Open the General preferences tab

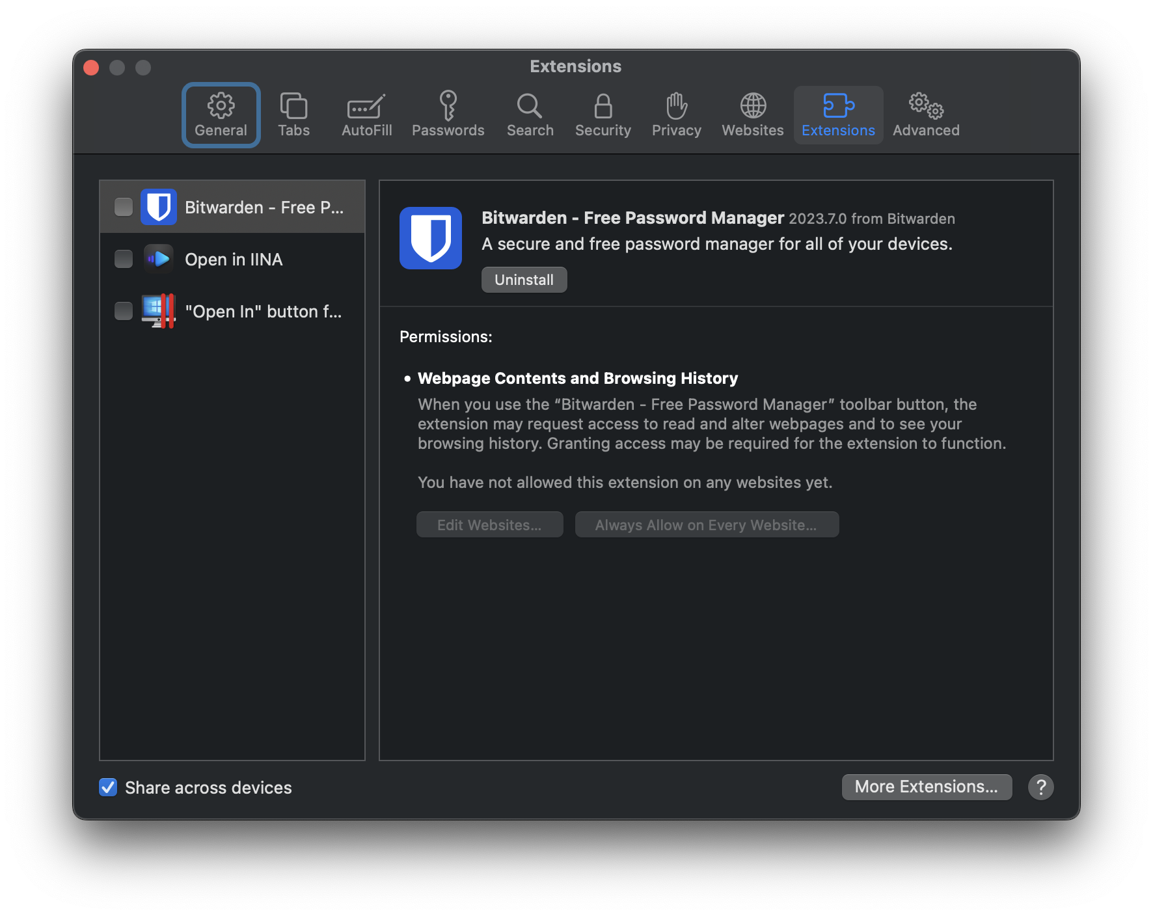221,115
